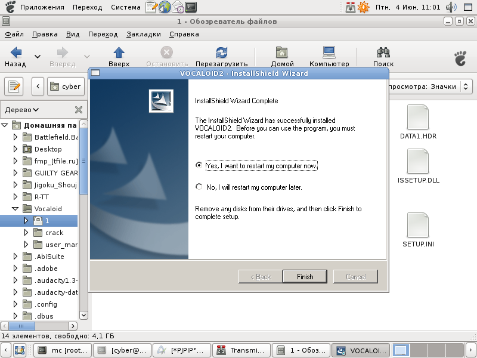Click the tree pane horizontal scrollbar thumb
The width and height of the screenshot is (477, 358).
pyautogui.click(x=21, y=326)
